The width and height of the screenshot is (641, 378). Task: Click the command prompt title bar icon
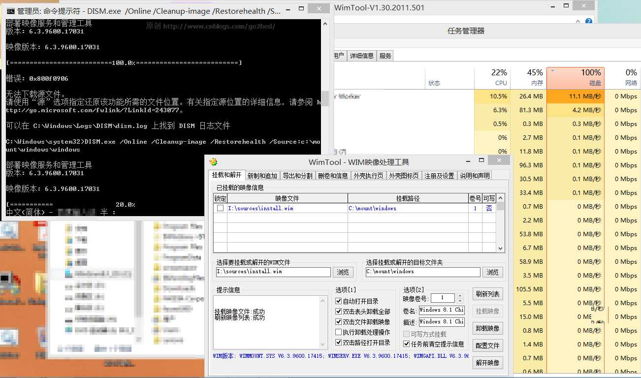pos(10,11)
